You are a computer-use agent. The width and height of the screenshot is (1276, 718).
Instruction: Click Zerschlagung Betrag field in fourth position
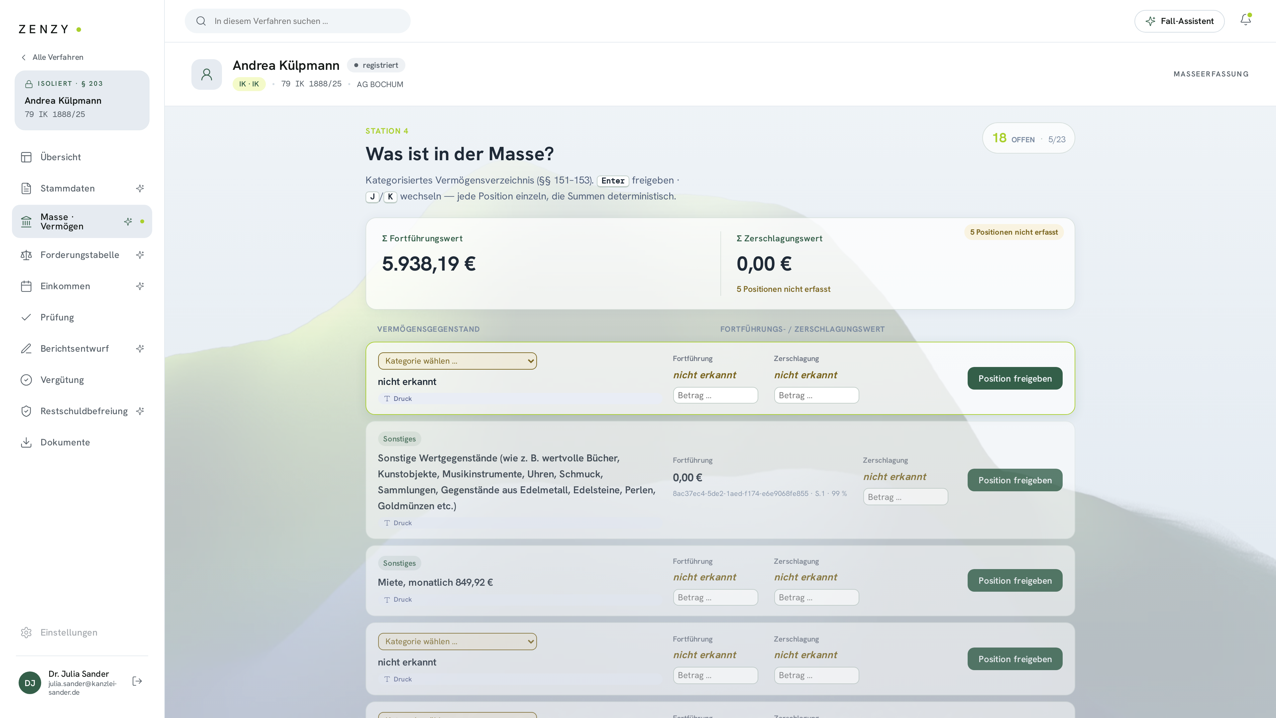pyautogui.click(x=816, y=675)
